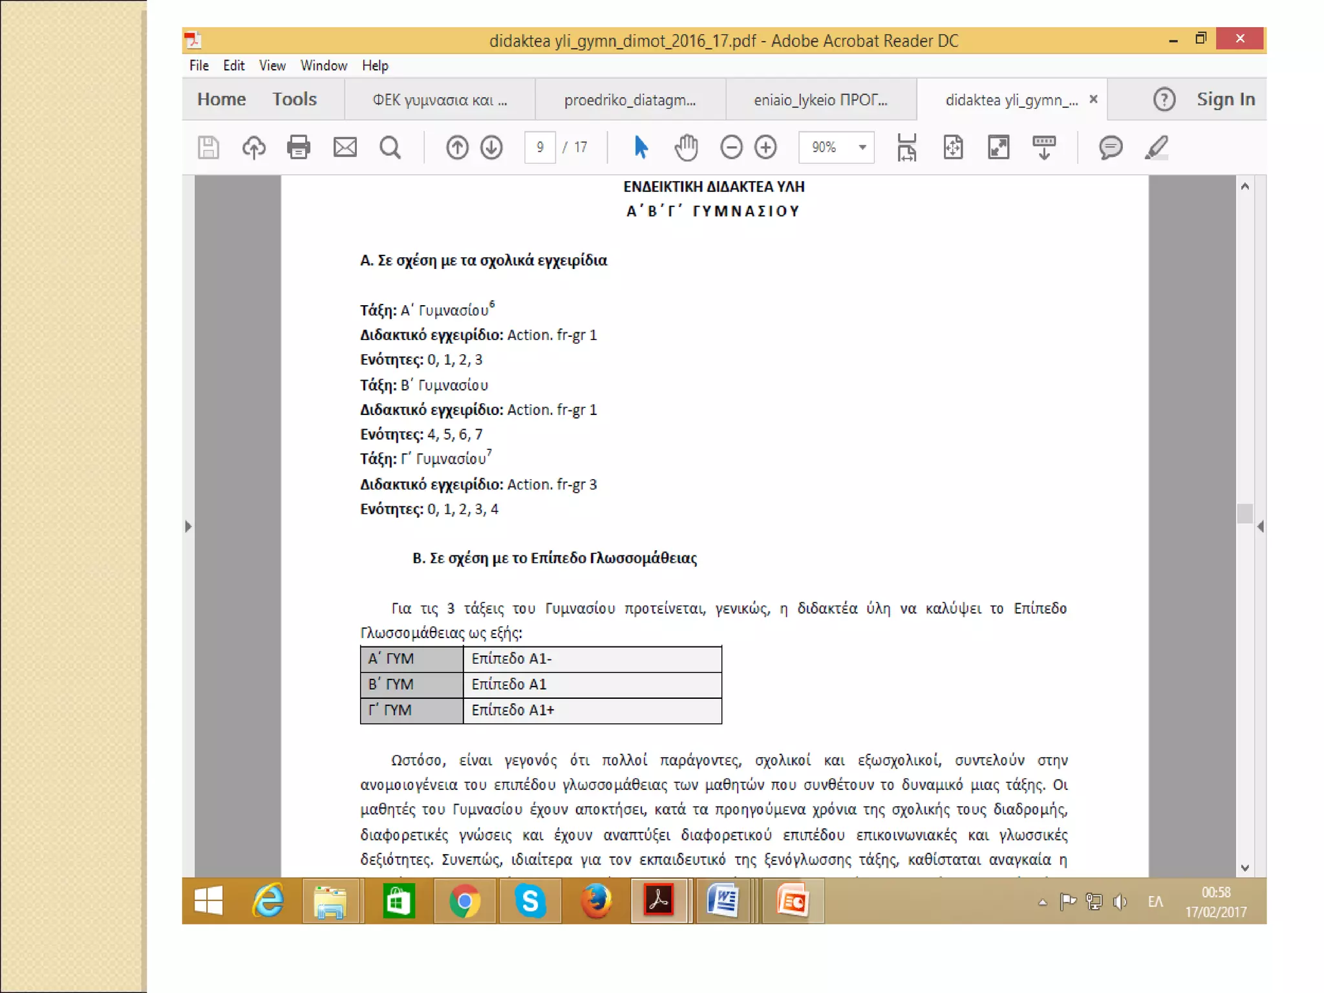Go to next page arrow icon
This screenshot has height=993, width=1324.
(491, 147)
